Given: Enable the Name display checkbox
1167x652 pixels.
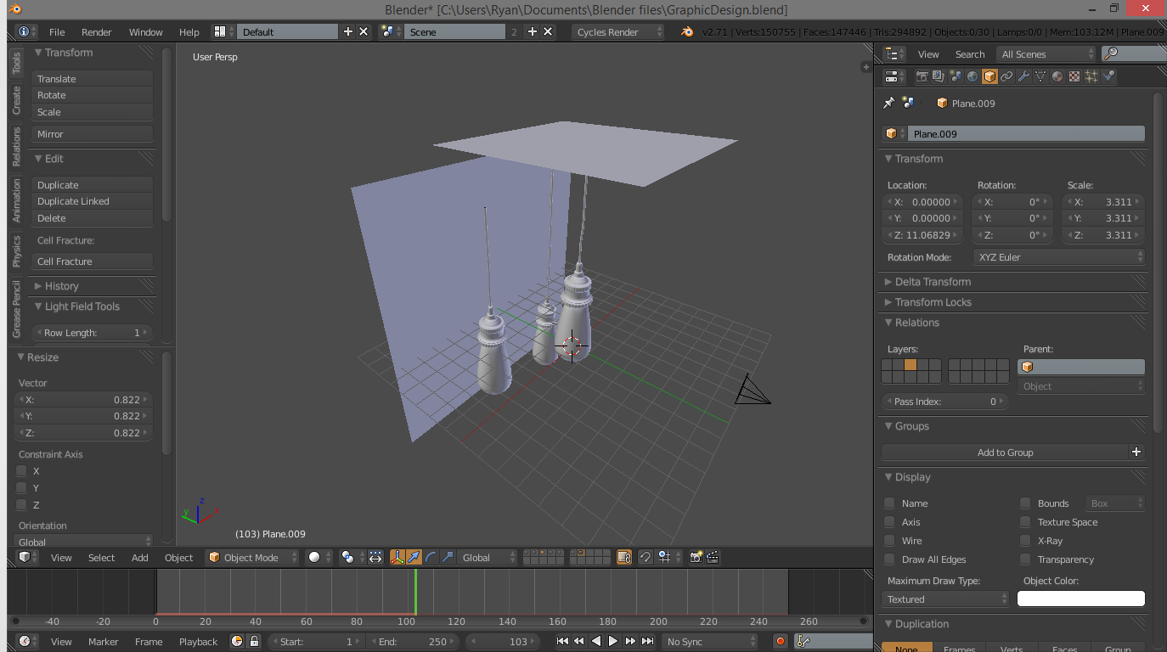Looking at the screenshot, I should click(x=889, y=503).
